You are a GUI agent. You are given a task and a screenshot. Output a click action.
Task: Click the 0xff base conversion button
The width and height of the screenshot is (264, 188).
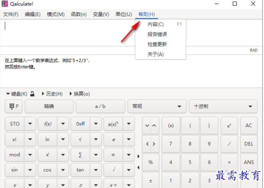(x=81, y=124)
